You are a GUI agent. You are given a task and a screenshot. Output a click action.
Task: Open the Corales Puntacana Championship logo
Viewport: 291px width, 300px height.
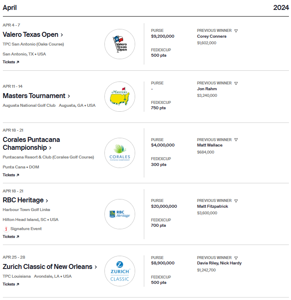tap(120, 153)
